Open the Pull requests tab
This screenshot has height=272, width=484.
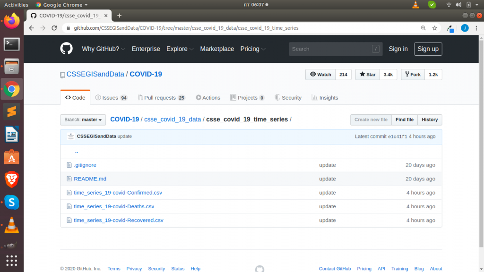[161, 97]
